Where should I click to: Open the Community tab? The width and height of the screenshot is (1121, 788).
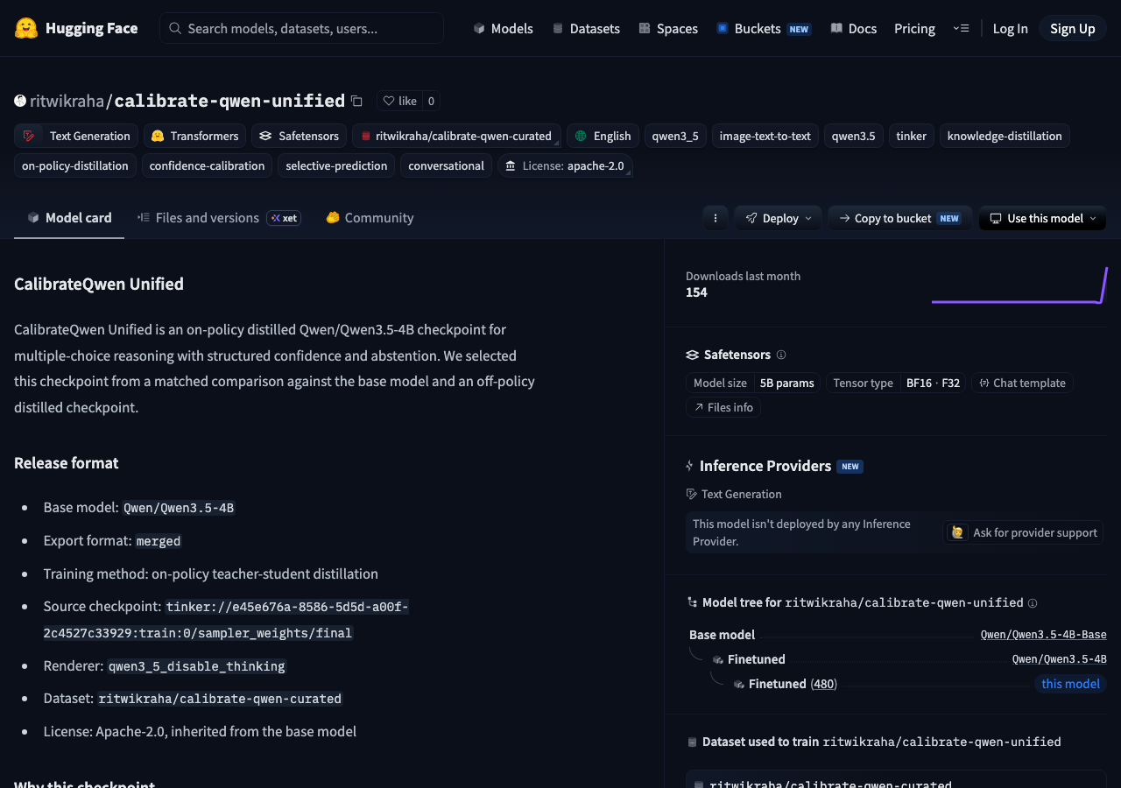click(370, 217)
